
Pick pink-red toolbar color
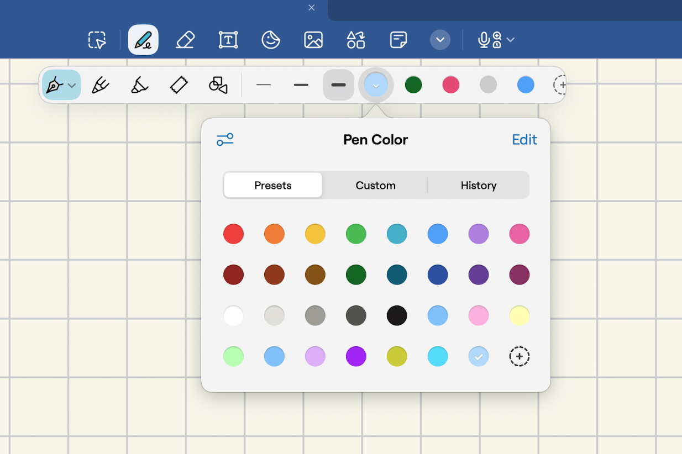451,85
